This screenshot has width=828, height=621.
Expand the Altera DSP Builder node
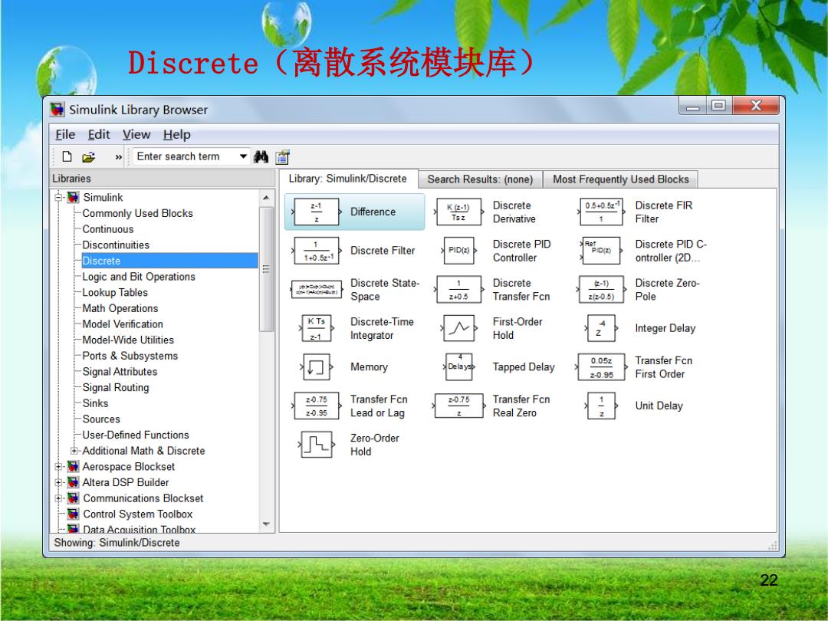58,483
